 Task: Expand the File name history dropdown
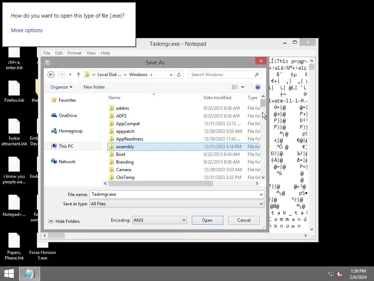click(x=262, y=195)
